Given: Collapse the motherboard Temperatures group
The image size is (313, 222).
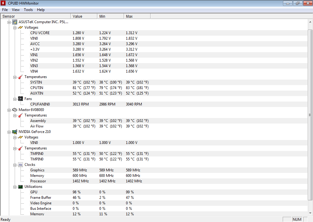Looking at the screenshot, I should click(x=15, y=77).
